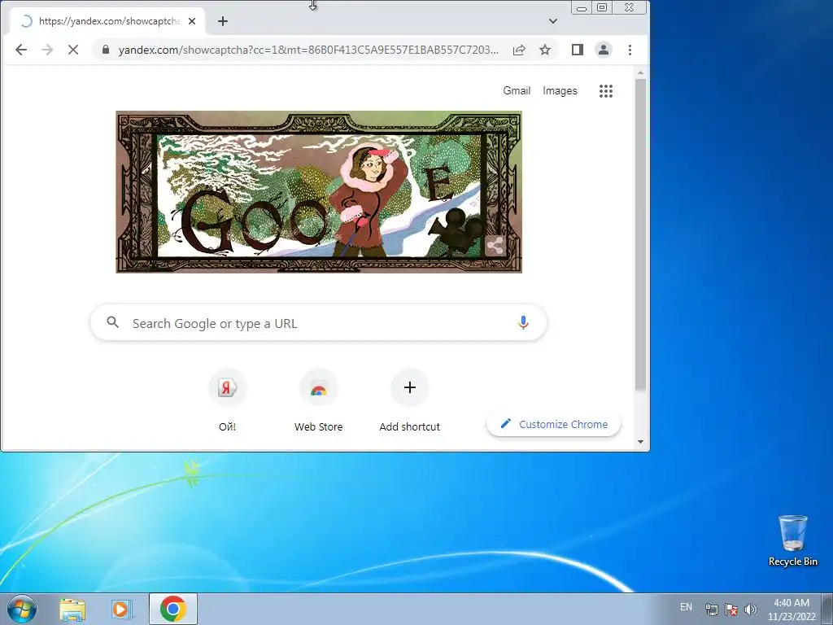The width and height of the screenshot is (833, 625).
Task: Click the Show desktop strip on the taskbar
Action: (x=829, y=609)
